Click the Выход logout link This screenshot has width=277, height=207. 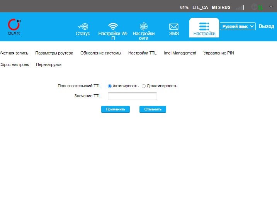[266, 26]
